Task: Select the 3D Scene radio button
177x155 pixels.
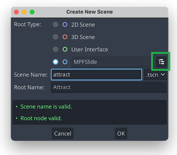Action: (x=56, y=37)
